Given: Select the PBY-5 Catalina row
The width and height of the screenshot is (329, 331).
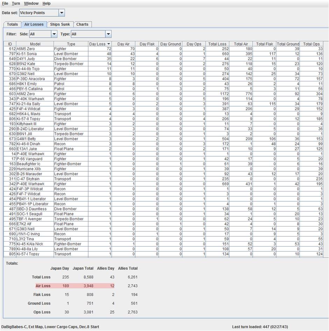Looking at the screenshot, I should 163,89.
